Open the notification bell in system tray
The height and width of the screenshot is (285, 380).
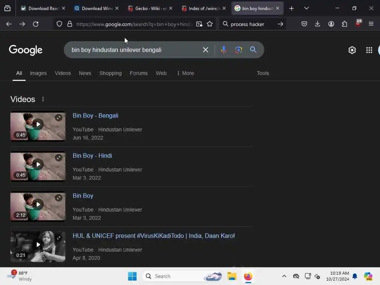[355, 276]
